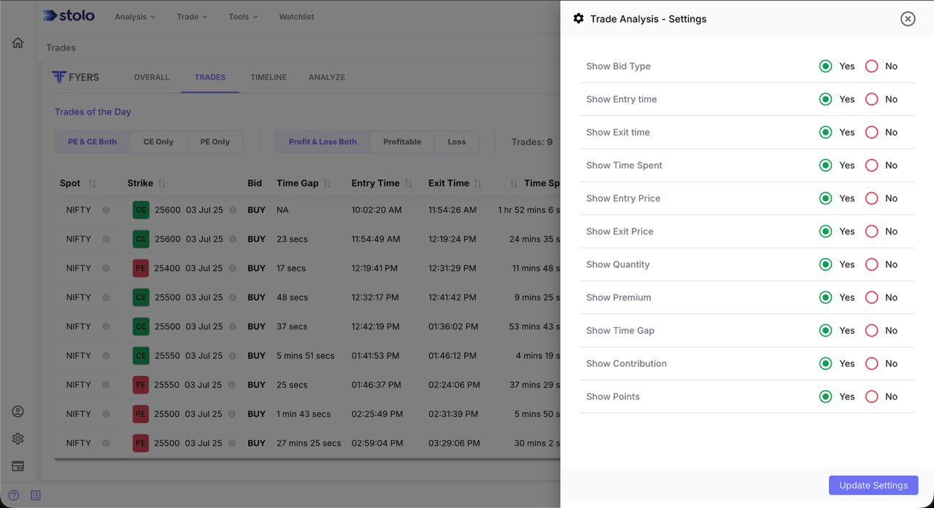
Task: Show only Profitable trades
Action: 402,142
